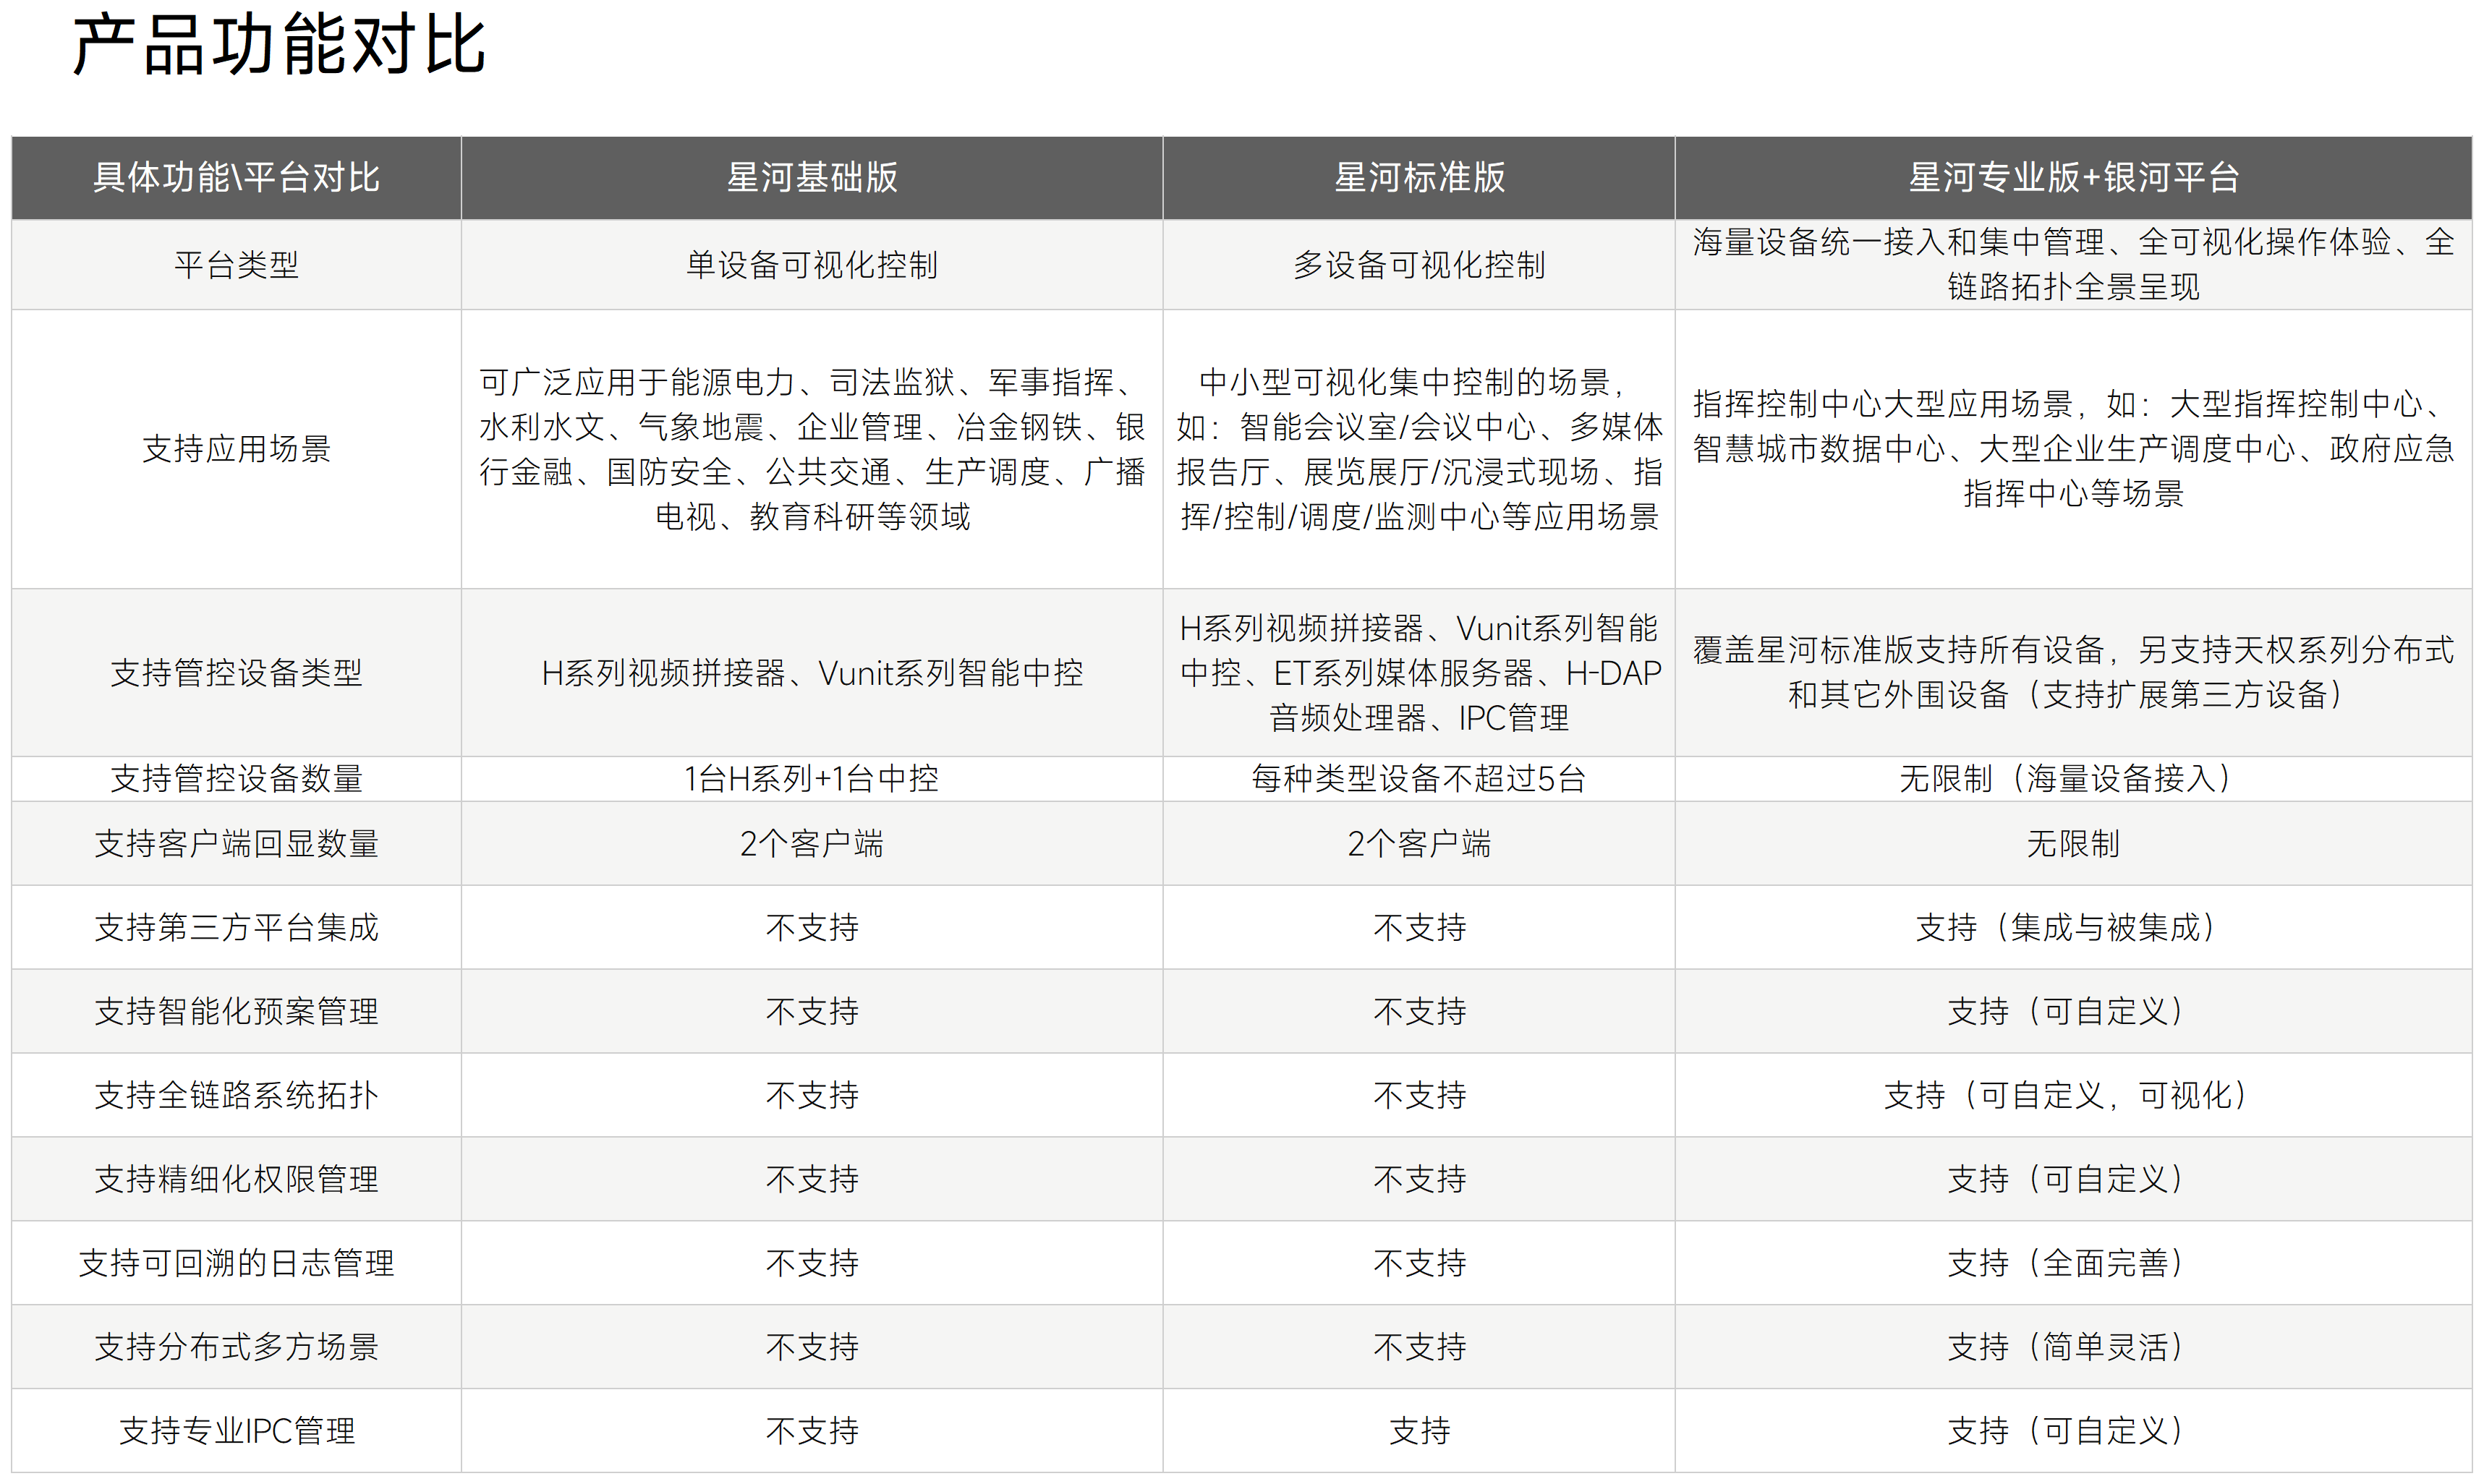
Task: Click the cell starting 覆盖星河标准版支持所有设备
Action: (2074, 673)
